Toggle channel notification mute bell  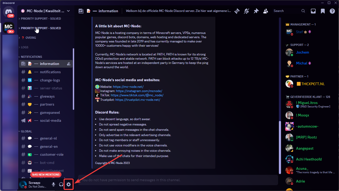pos(246,11)
